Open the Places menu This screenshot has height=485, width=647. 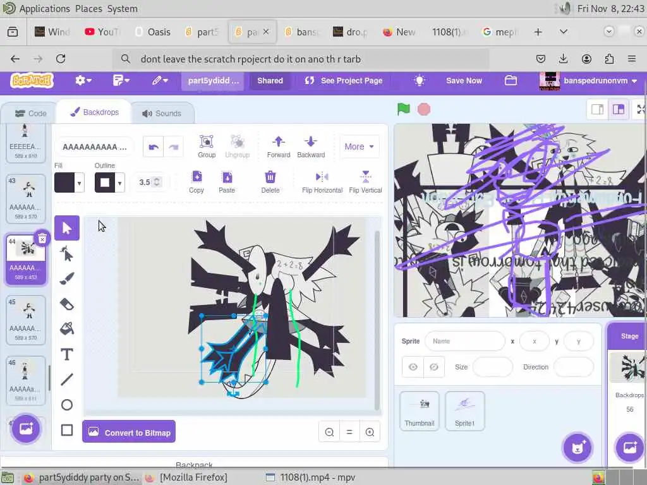[x=88, y=8]
